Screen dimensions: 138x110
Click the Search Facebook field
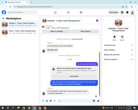click(x=22, y=12)
